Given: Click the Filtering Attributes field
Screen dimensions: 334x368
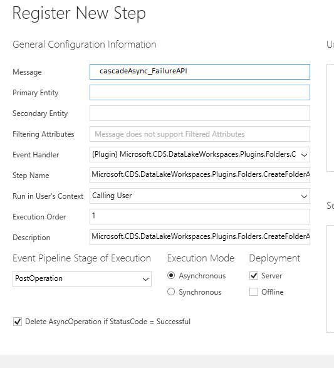Looking at the screenshot, I should [200, 134].
